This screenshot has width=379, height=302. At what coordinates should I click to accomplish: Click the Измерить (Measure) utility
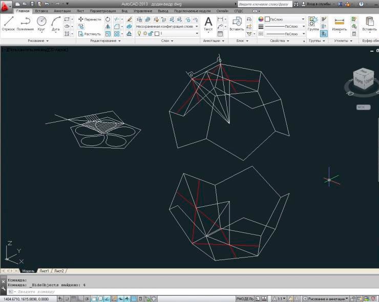(x=339, y=23)
